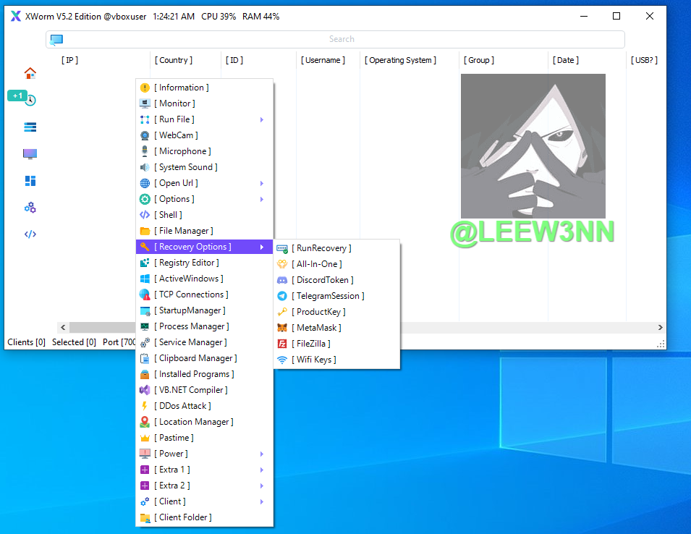The height and width of the screenshot is (534, 691).
Task: Open the code brackets sidebar icon
Action: [x=30, y=234]
